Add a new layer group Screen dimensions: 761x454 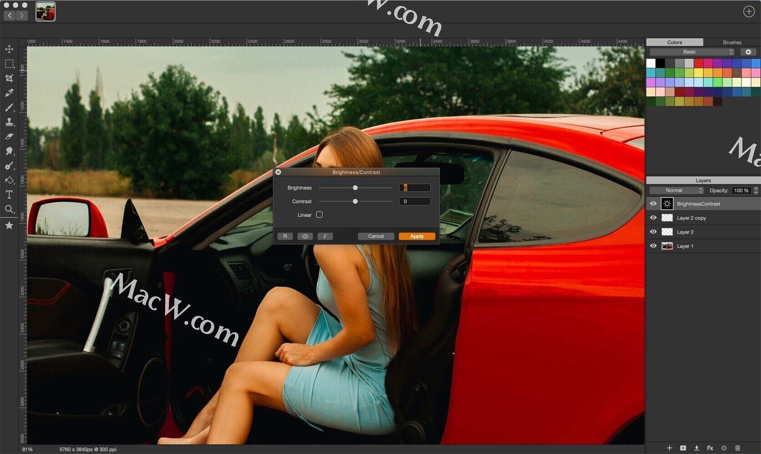[x=683, y=448]
